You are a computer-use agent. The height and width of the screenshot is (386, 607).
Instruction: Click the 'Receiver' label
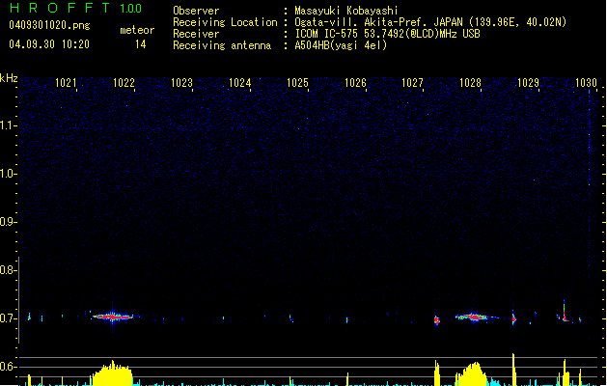point(196,34)
